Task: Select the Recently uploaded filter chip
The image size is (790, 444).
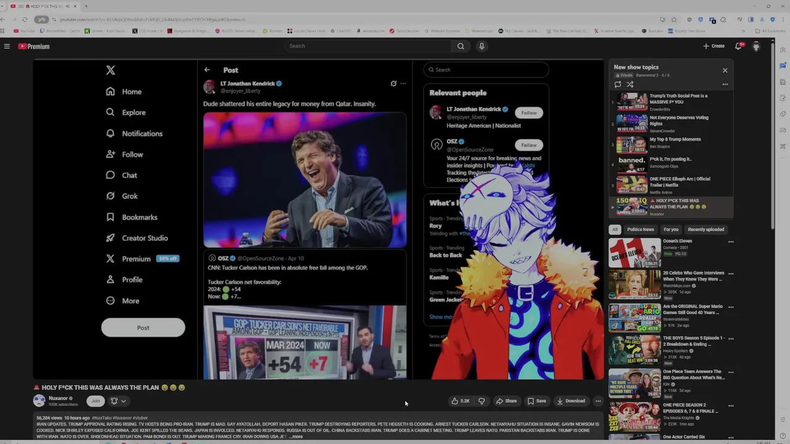Action: pos(705,229)
